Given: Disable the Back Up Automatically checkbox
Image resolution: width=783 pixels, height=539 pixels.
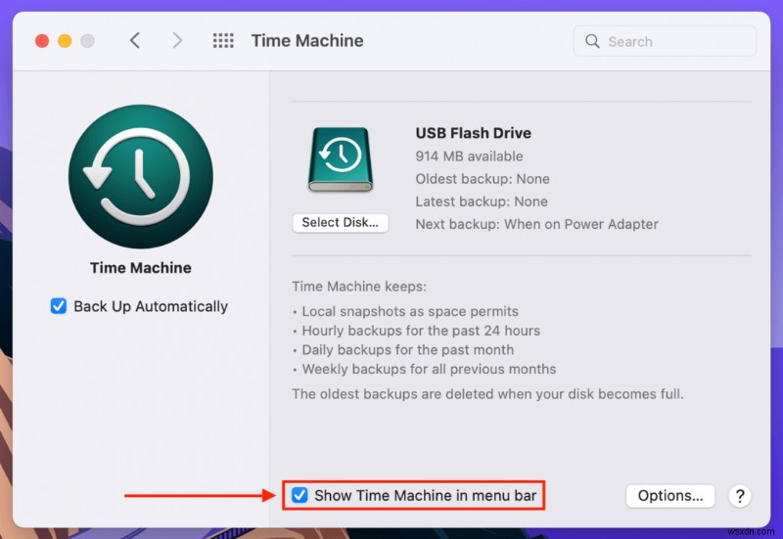Looking at the screenshot, I should 59,306.
